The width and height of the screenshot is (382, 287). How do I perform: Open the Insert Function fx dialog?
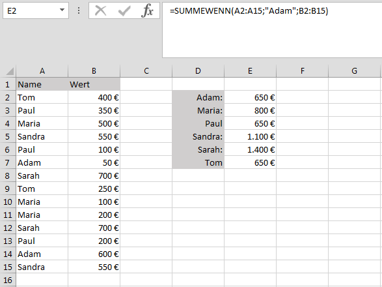[147, 10]
